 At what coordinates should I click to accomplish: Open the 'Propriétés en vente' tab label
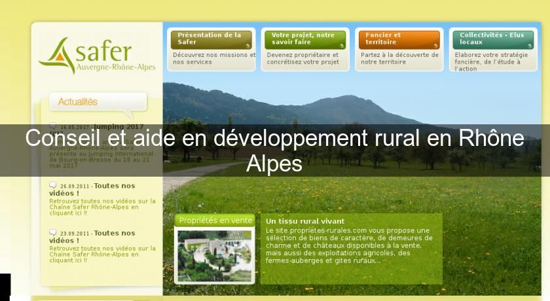pos(215,221)
